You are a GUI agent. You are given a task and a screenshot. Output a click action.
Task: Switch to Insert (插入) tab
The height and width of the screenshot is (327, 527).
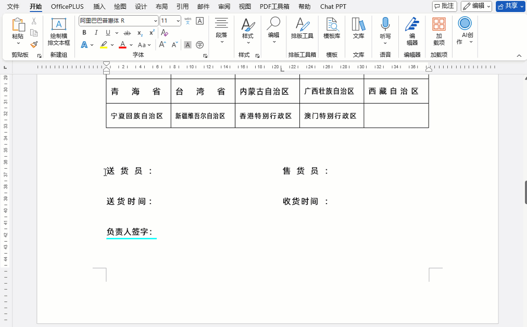tap(99, 6)
